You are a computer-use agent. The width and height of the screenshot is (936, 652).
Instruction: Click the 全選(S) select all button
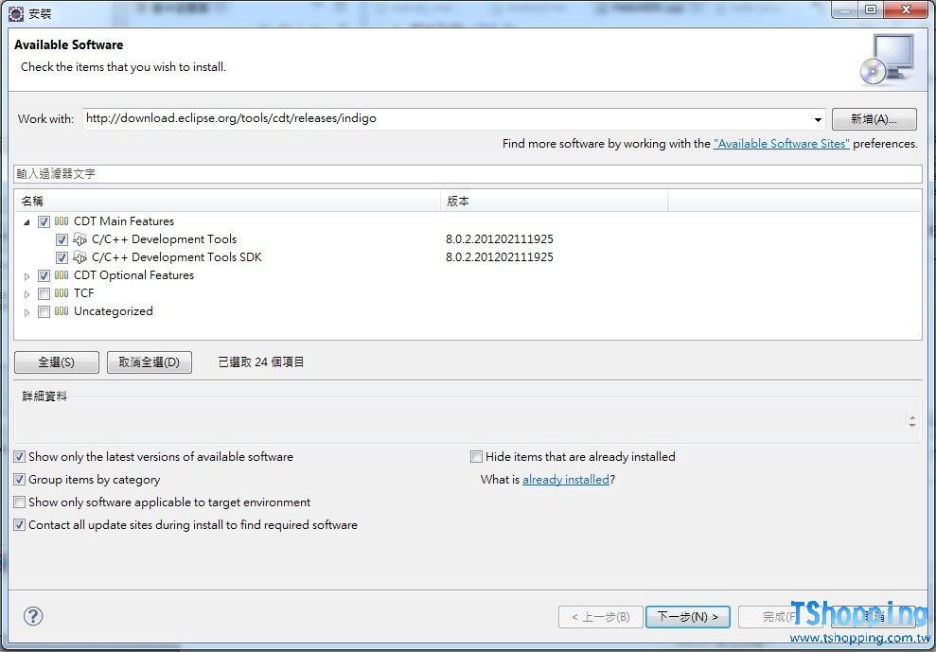56,361
